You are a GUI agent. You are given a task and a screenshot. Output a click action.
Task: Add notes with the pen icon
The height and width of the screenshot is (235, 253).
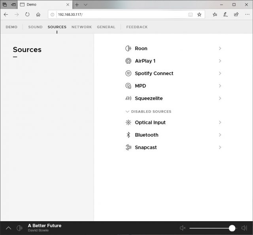[x=225, y=15]
